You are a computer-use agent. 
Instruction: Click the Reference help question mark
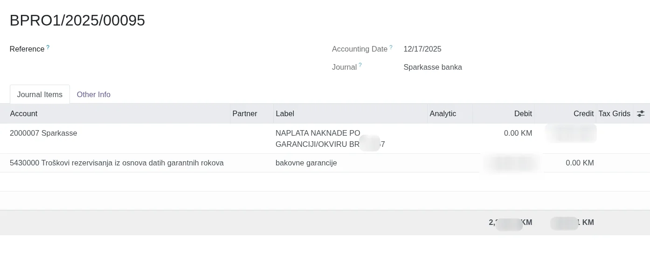48,47
